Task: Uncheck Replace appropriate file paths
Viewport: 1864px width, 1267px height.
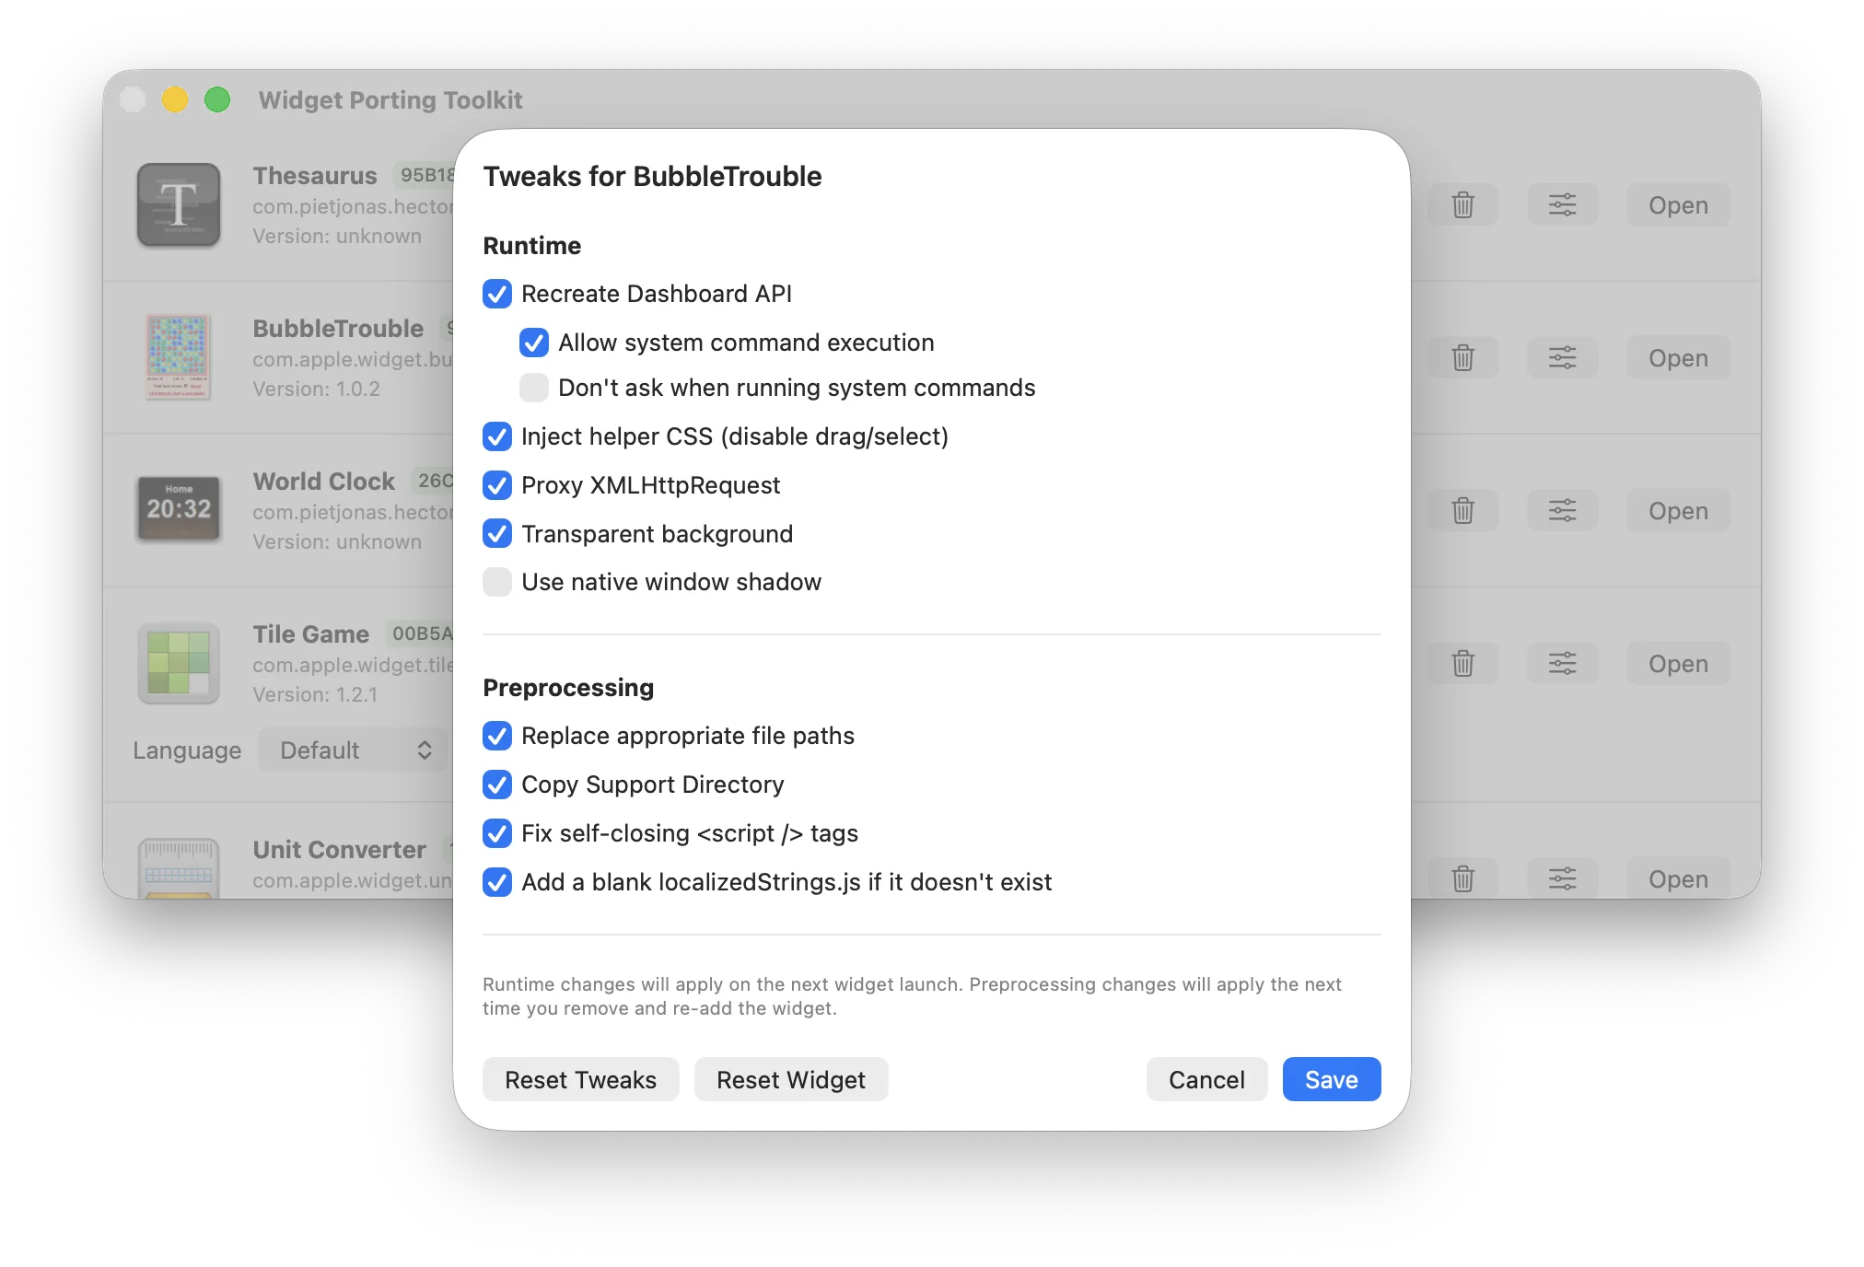Action: click(x=497, y=736)
